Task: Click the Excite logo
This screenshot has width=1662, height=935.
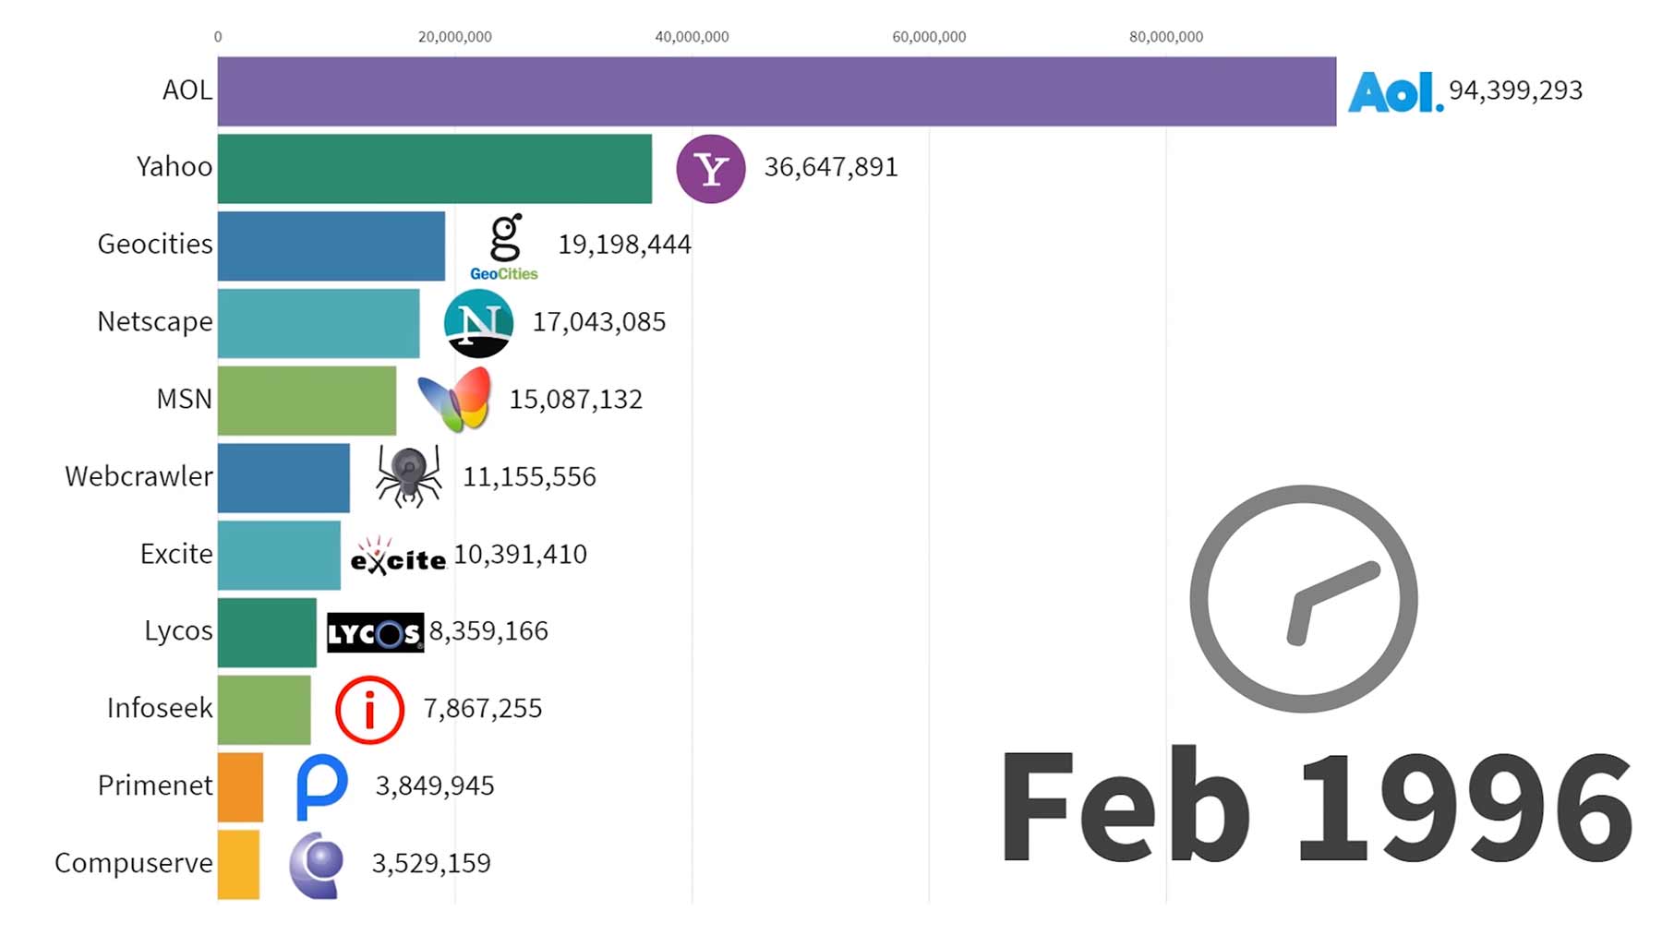Action: 398,556
